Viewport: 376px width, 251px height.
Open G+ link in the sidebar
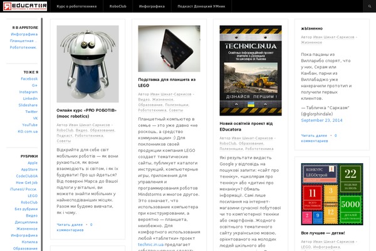click(34, 85)
